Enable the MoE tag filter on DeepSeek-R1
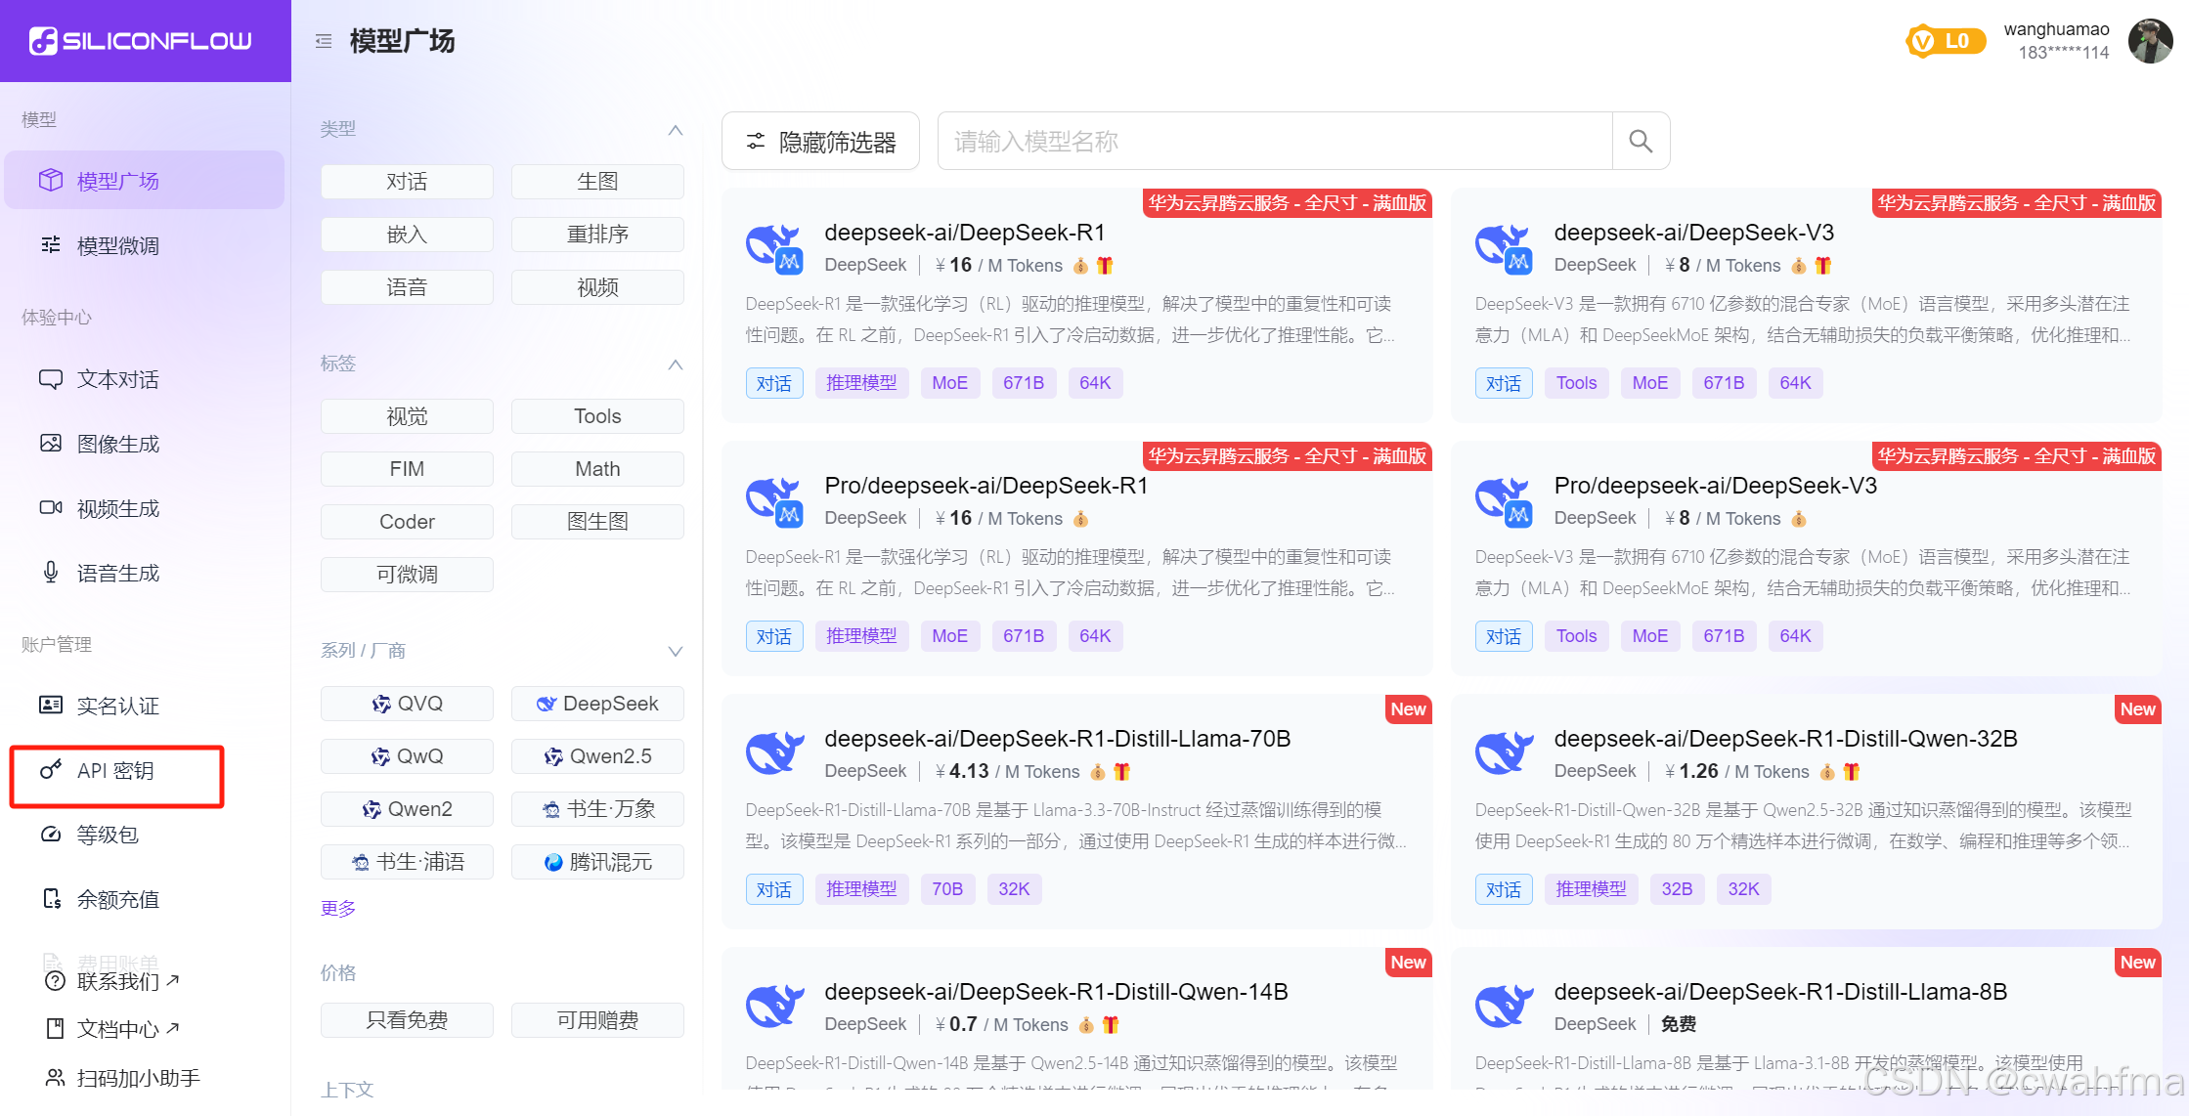Screen dimensions: 2189x1116 tap(949, 382)
